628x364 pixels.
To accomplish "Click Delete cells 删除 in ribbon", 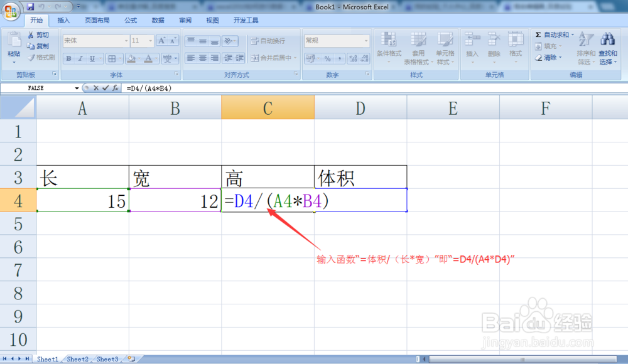I will coord(494,48).
